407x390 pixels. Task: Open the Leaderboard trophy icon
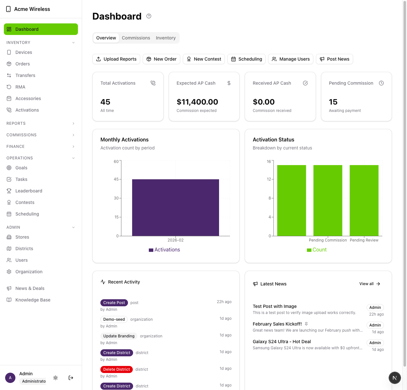10,191
